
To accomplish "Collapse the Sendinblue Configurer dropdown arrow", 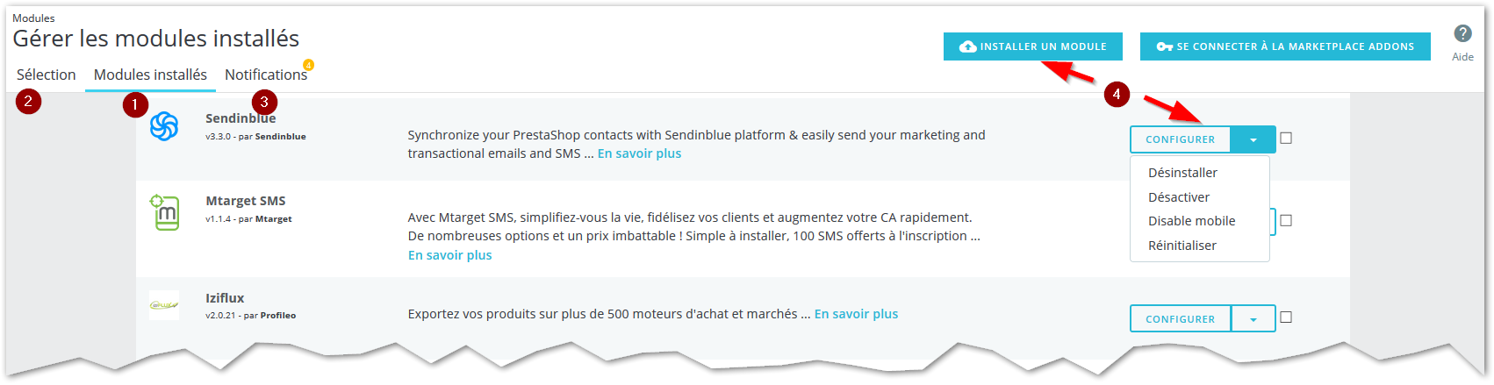I will [x=1253, y=139].
